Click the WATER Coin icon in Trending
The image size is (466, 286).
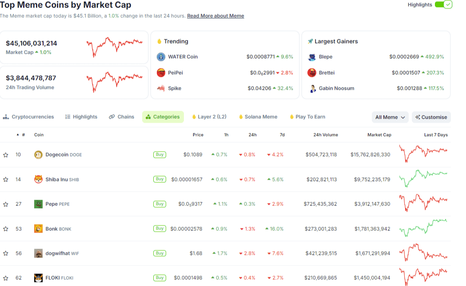pyautogui.click(x=161, y=56)
